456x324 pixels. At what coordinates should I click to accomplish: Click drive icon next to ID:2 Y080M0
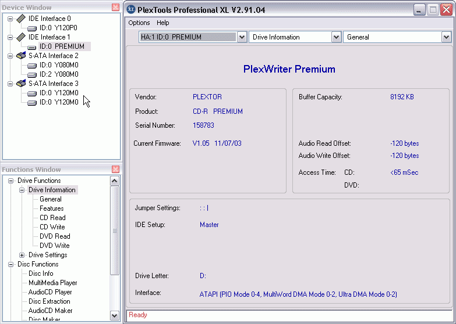pos(32,74)
